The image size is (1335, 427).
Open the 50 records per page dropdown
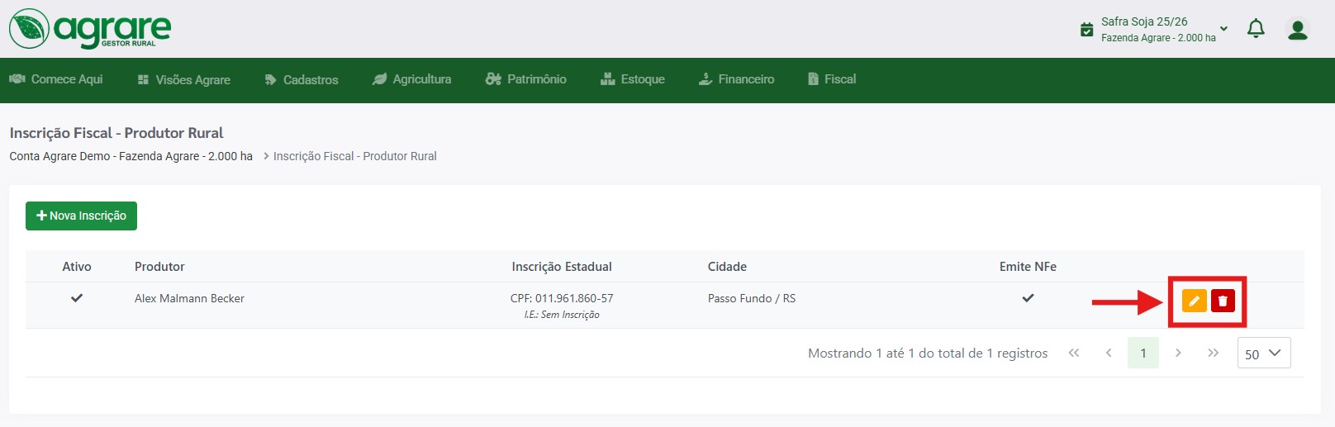1264,353
